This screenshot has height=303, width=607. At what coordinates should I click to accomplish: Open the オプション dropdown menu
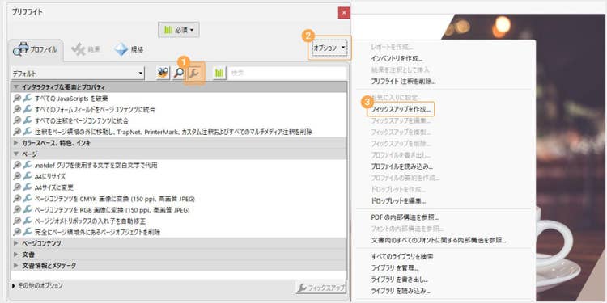click(329, 48)
